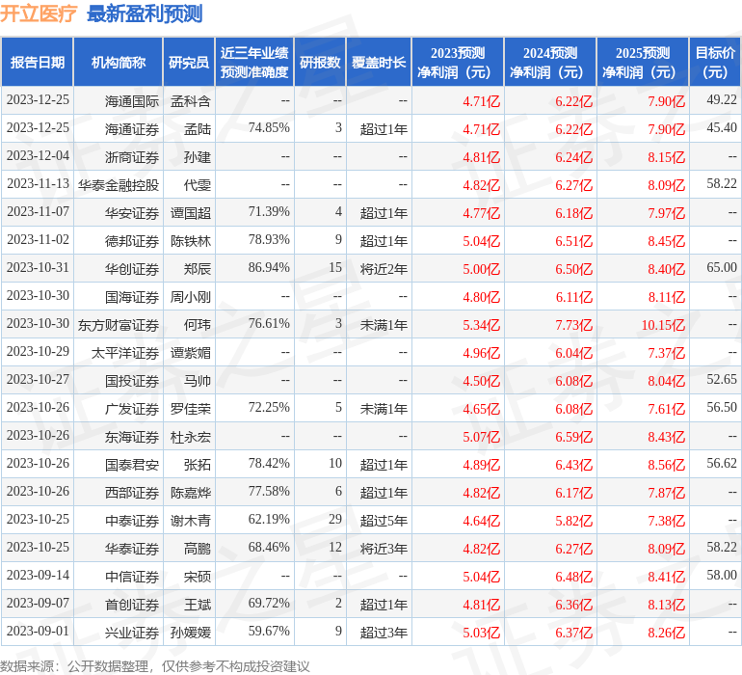742x675 pixels.
Task: Click researcher name 宋硕
Action: tap(198, 576)
